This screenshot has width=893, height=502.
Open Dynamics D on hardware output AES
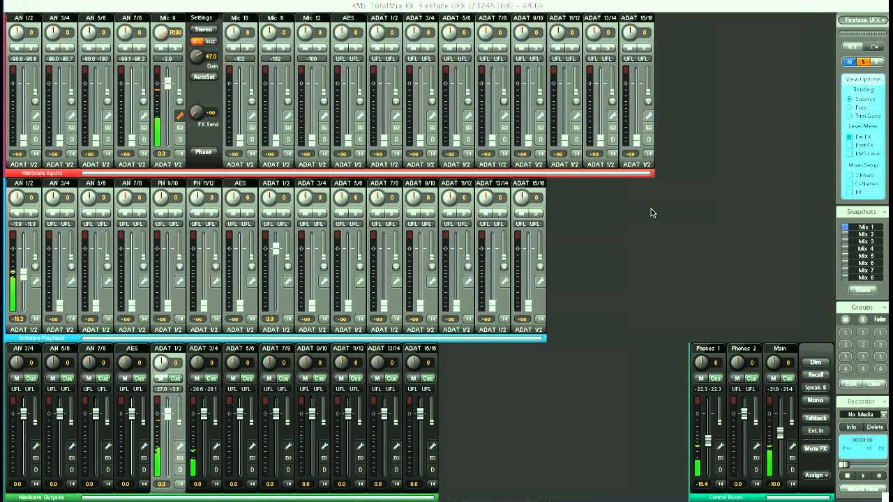(144, 469)
